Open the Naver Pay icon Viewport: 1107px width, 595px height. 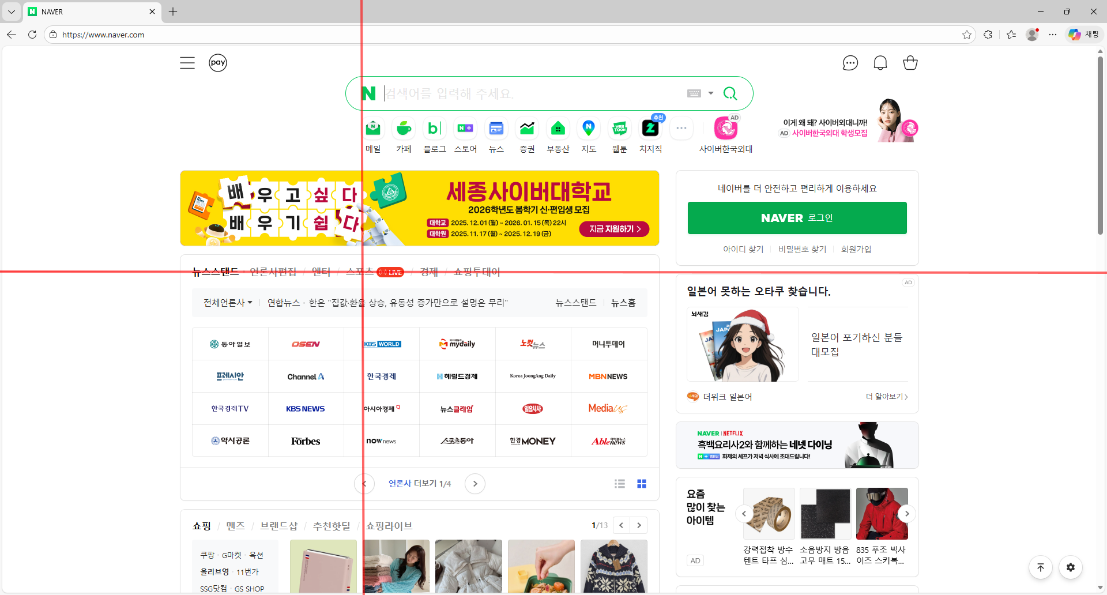click(x=218, y=63)
